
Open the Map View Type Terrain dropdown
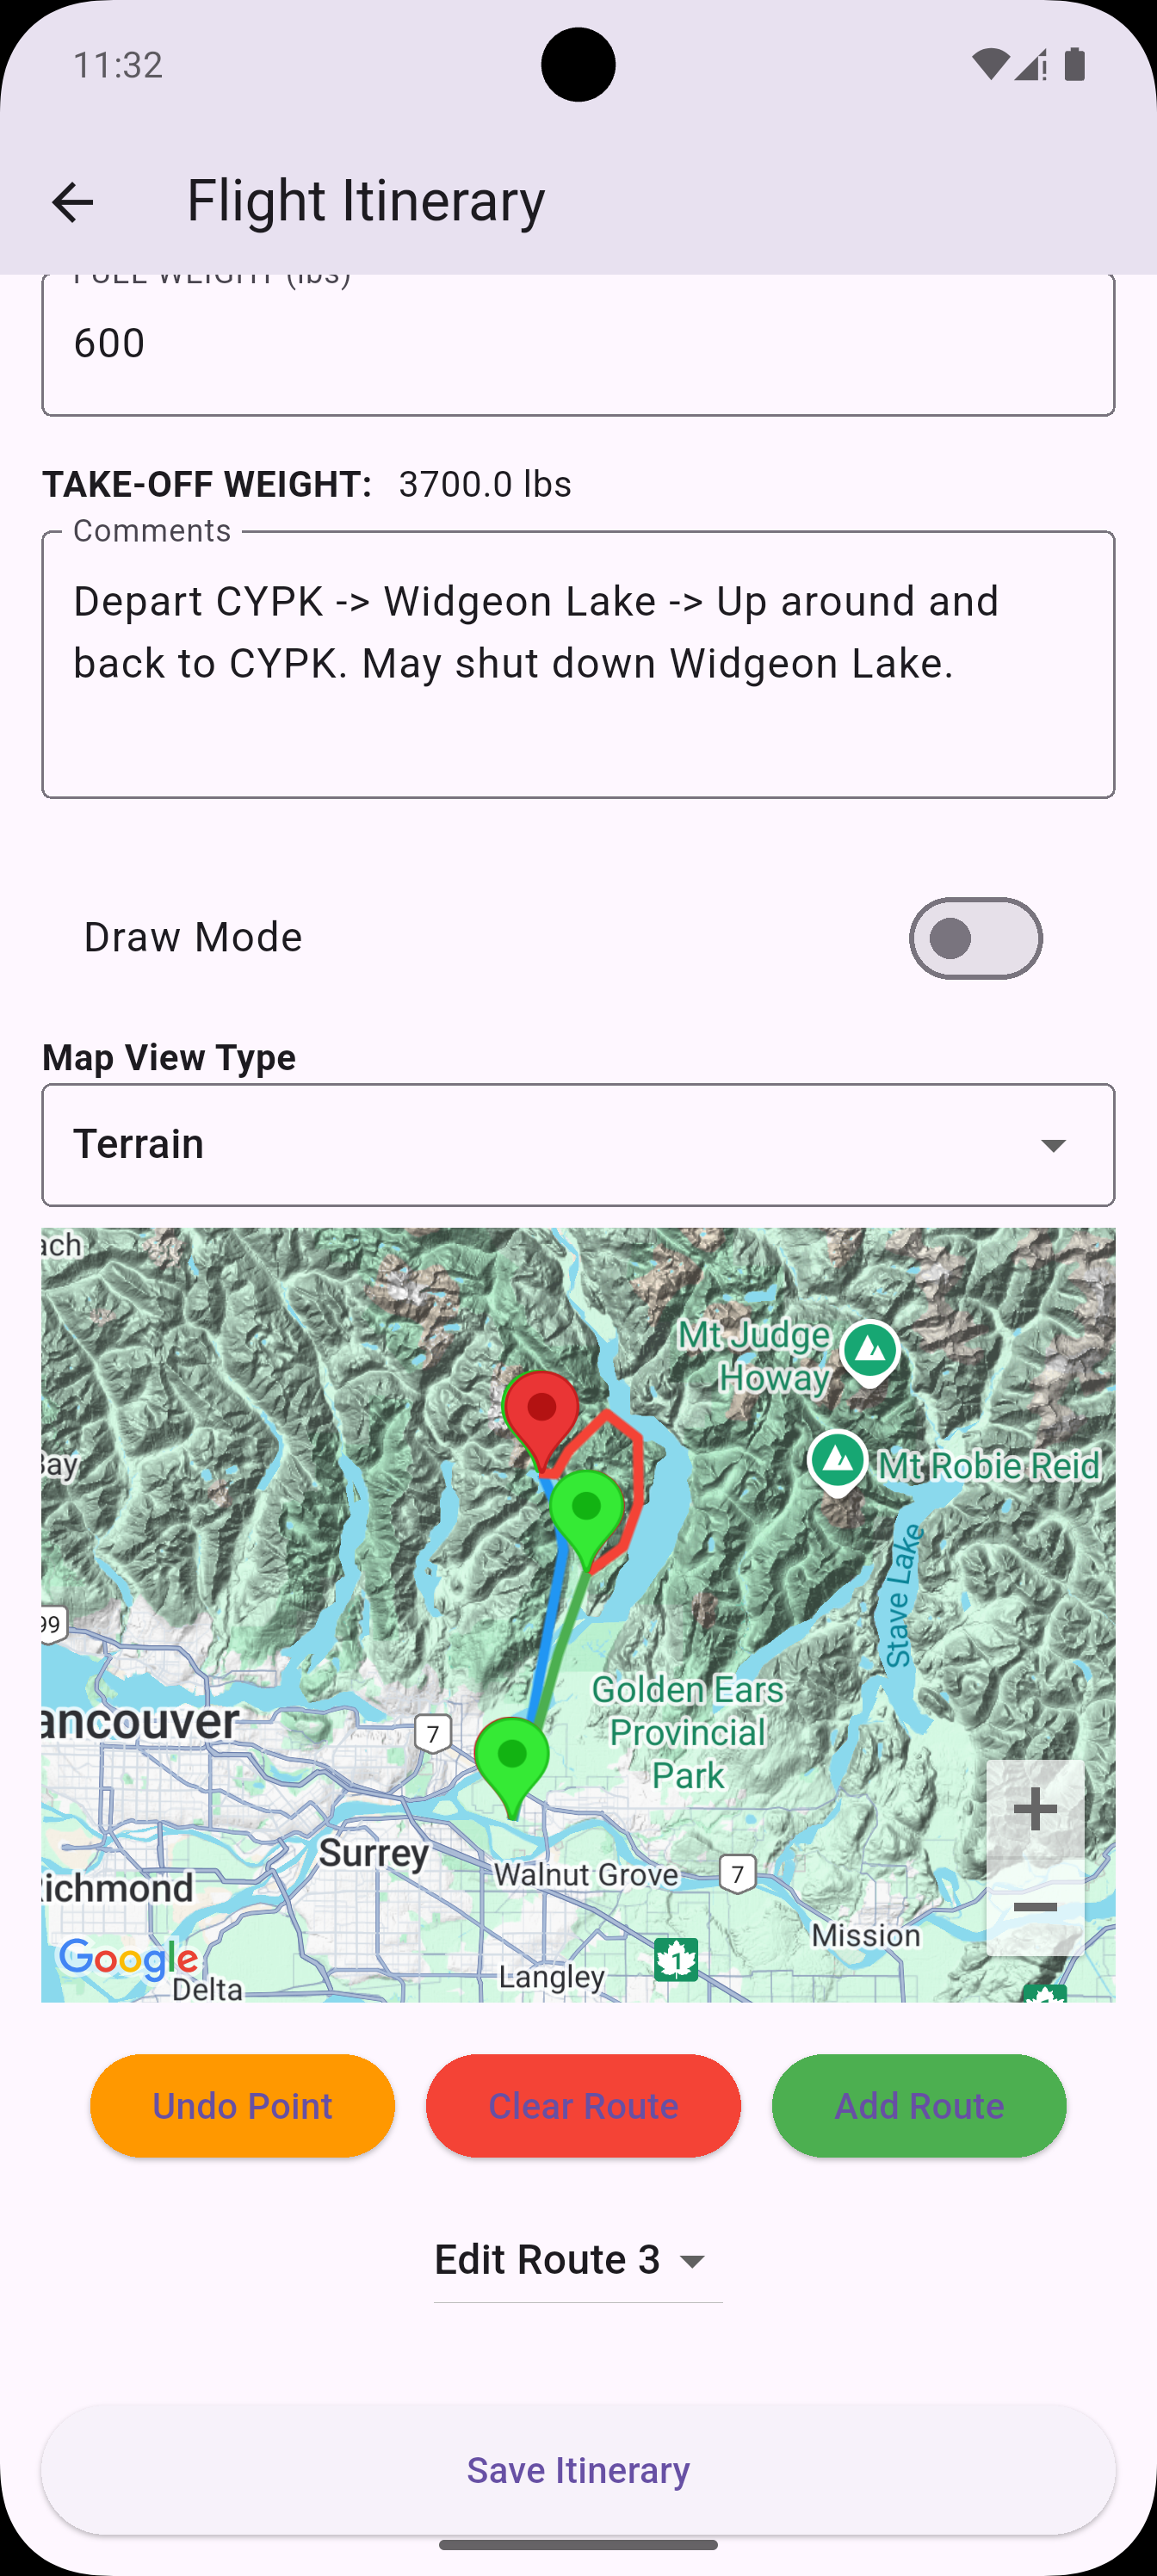coord(578,1144)
